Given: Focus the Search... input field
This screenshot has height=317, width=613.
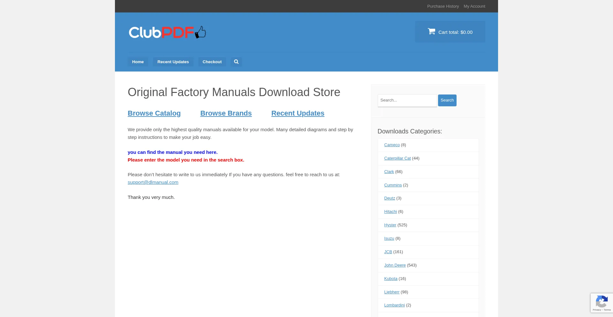Looking at the screenshot, I should coord(407,100).
